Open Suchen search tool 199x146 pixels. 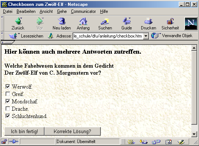click(105, 24)
